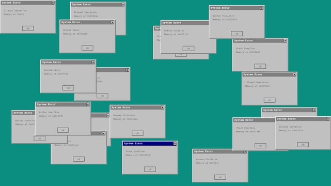Click 'Illegal Operation' text in the fully visible dialog
Screen dimensions: 331x186
point(257,82)
